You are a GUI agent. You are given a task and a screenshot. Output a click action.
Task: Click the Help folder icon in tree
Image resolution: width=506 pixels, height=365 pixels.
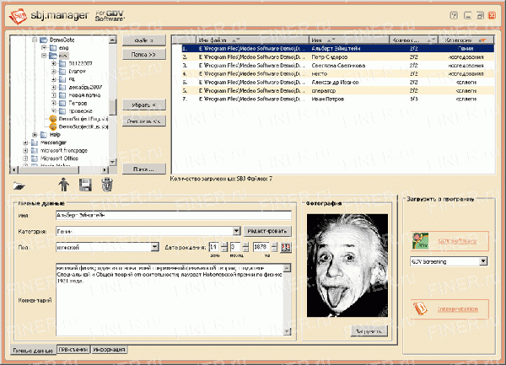point(44,135)
